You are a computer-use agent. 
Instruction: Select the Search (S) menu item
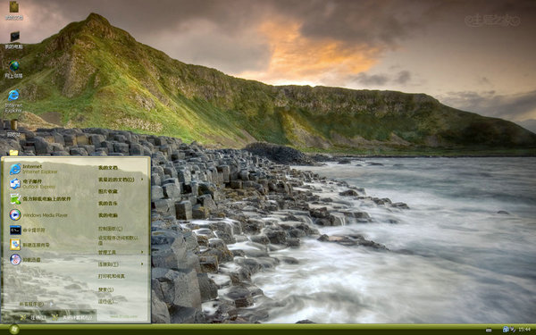pos(106,289)
